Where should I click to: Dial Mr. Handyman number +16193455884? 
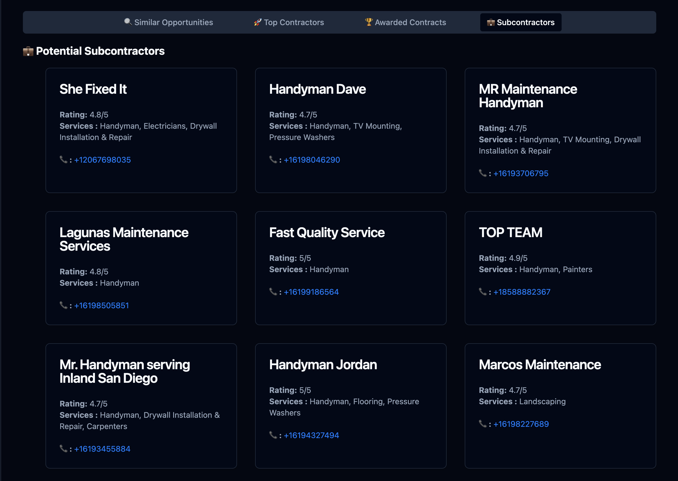pyautogui.click(x=102, y=449)
